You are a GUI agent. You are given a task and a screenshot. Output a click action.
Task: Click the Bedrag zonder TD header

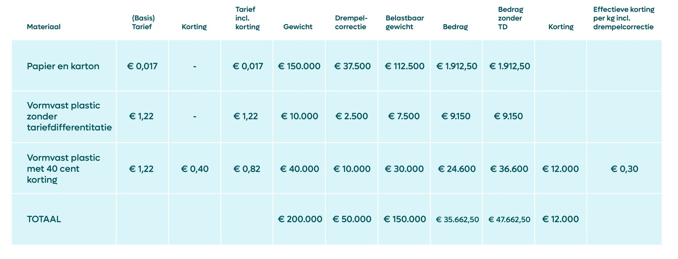pos(510,18)
